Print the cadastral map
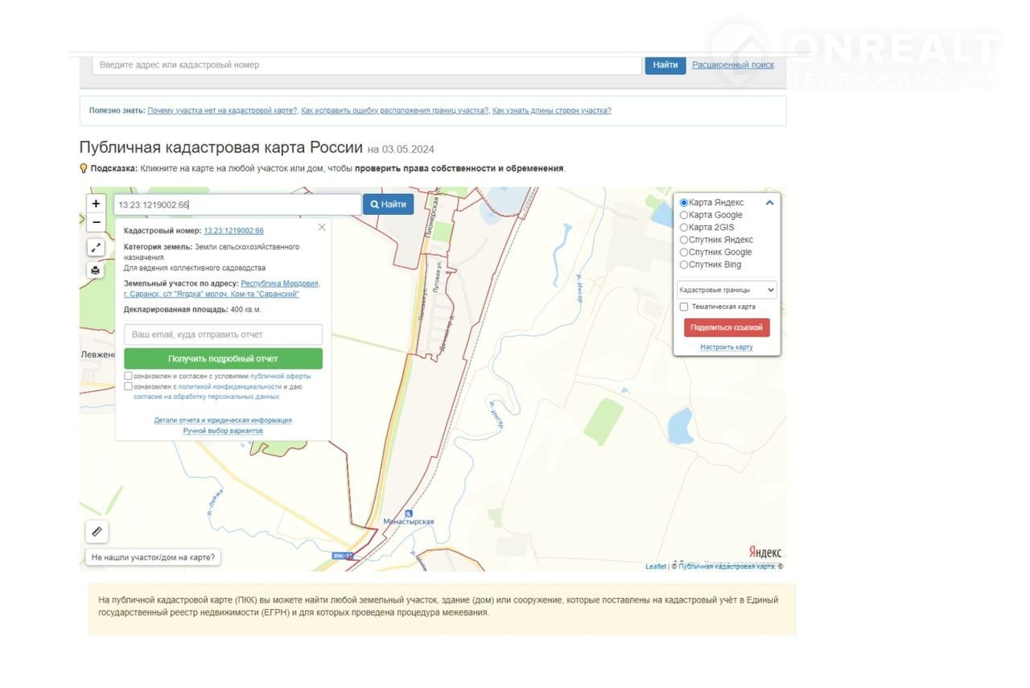Viewport: 1030px width, 688px height. [96, 270]
